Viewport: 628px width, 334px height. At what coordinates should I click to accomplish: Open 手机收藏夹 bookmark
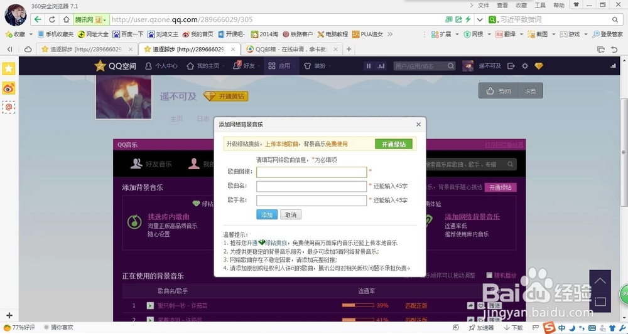(x=56, y=34)
